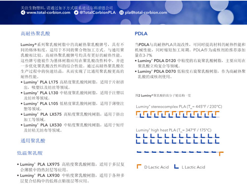Select the Luminy PLA L130 bullet text
Screen dimensions: 247x184
(x=72, y=95)
